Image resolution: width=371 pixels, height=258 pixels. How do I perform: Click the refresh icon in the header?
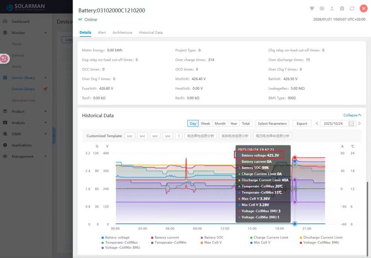pos(352,9)
